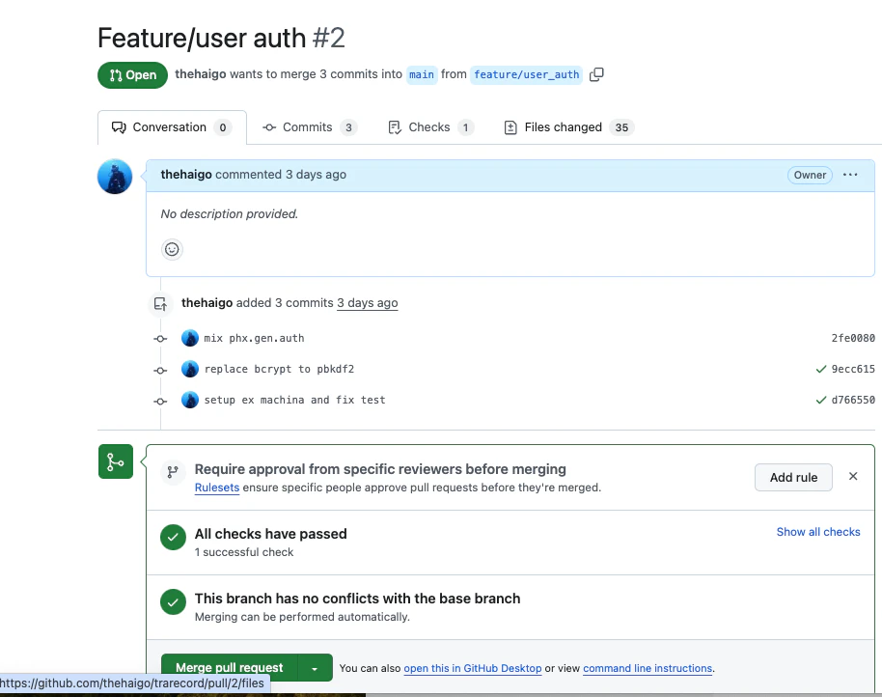Viewport: 882px width, 697px height.
Task: Click the Owner badge
Action: tap(810, 175)
